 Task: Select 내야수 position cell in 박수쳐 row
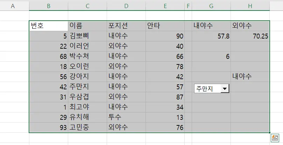coord(126,56)
